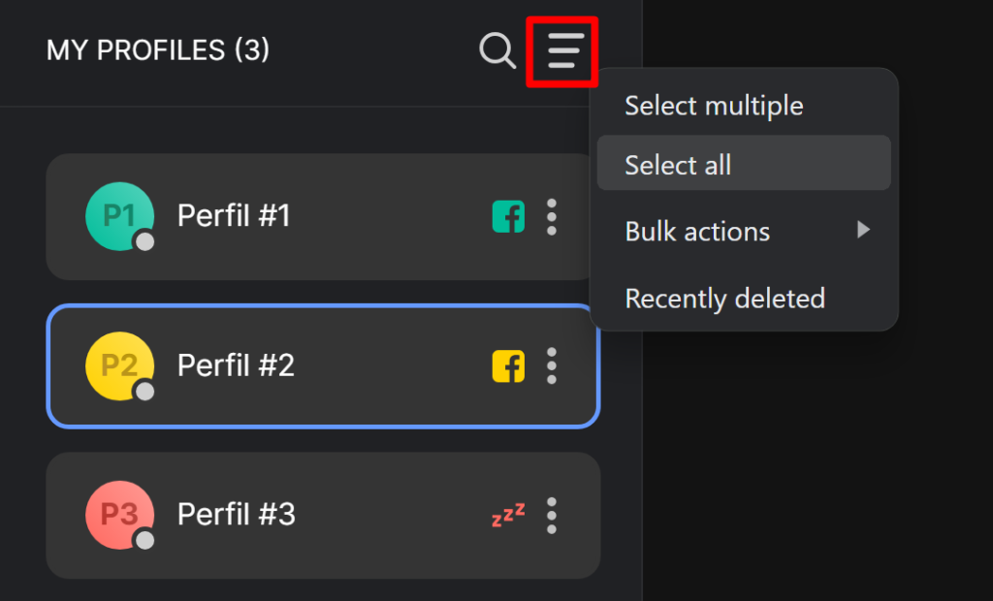Expand the Bulk actions submenu arrow
This screenshot has height=601, width=993.
click(863, 230)
